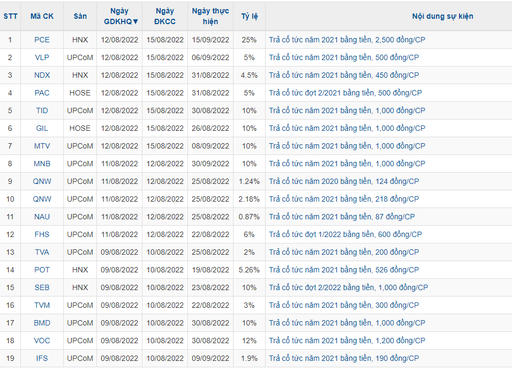Open PCE dividend 2,500 đồng/CP event
Screen dimensions: 512x370
click(347, 40)
